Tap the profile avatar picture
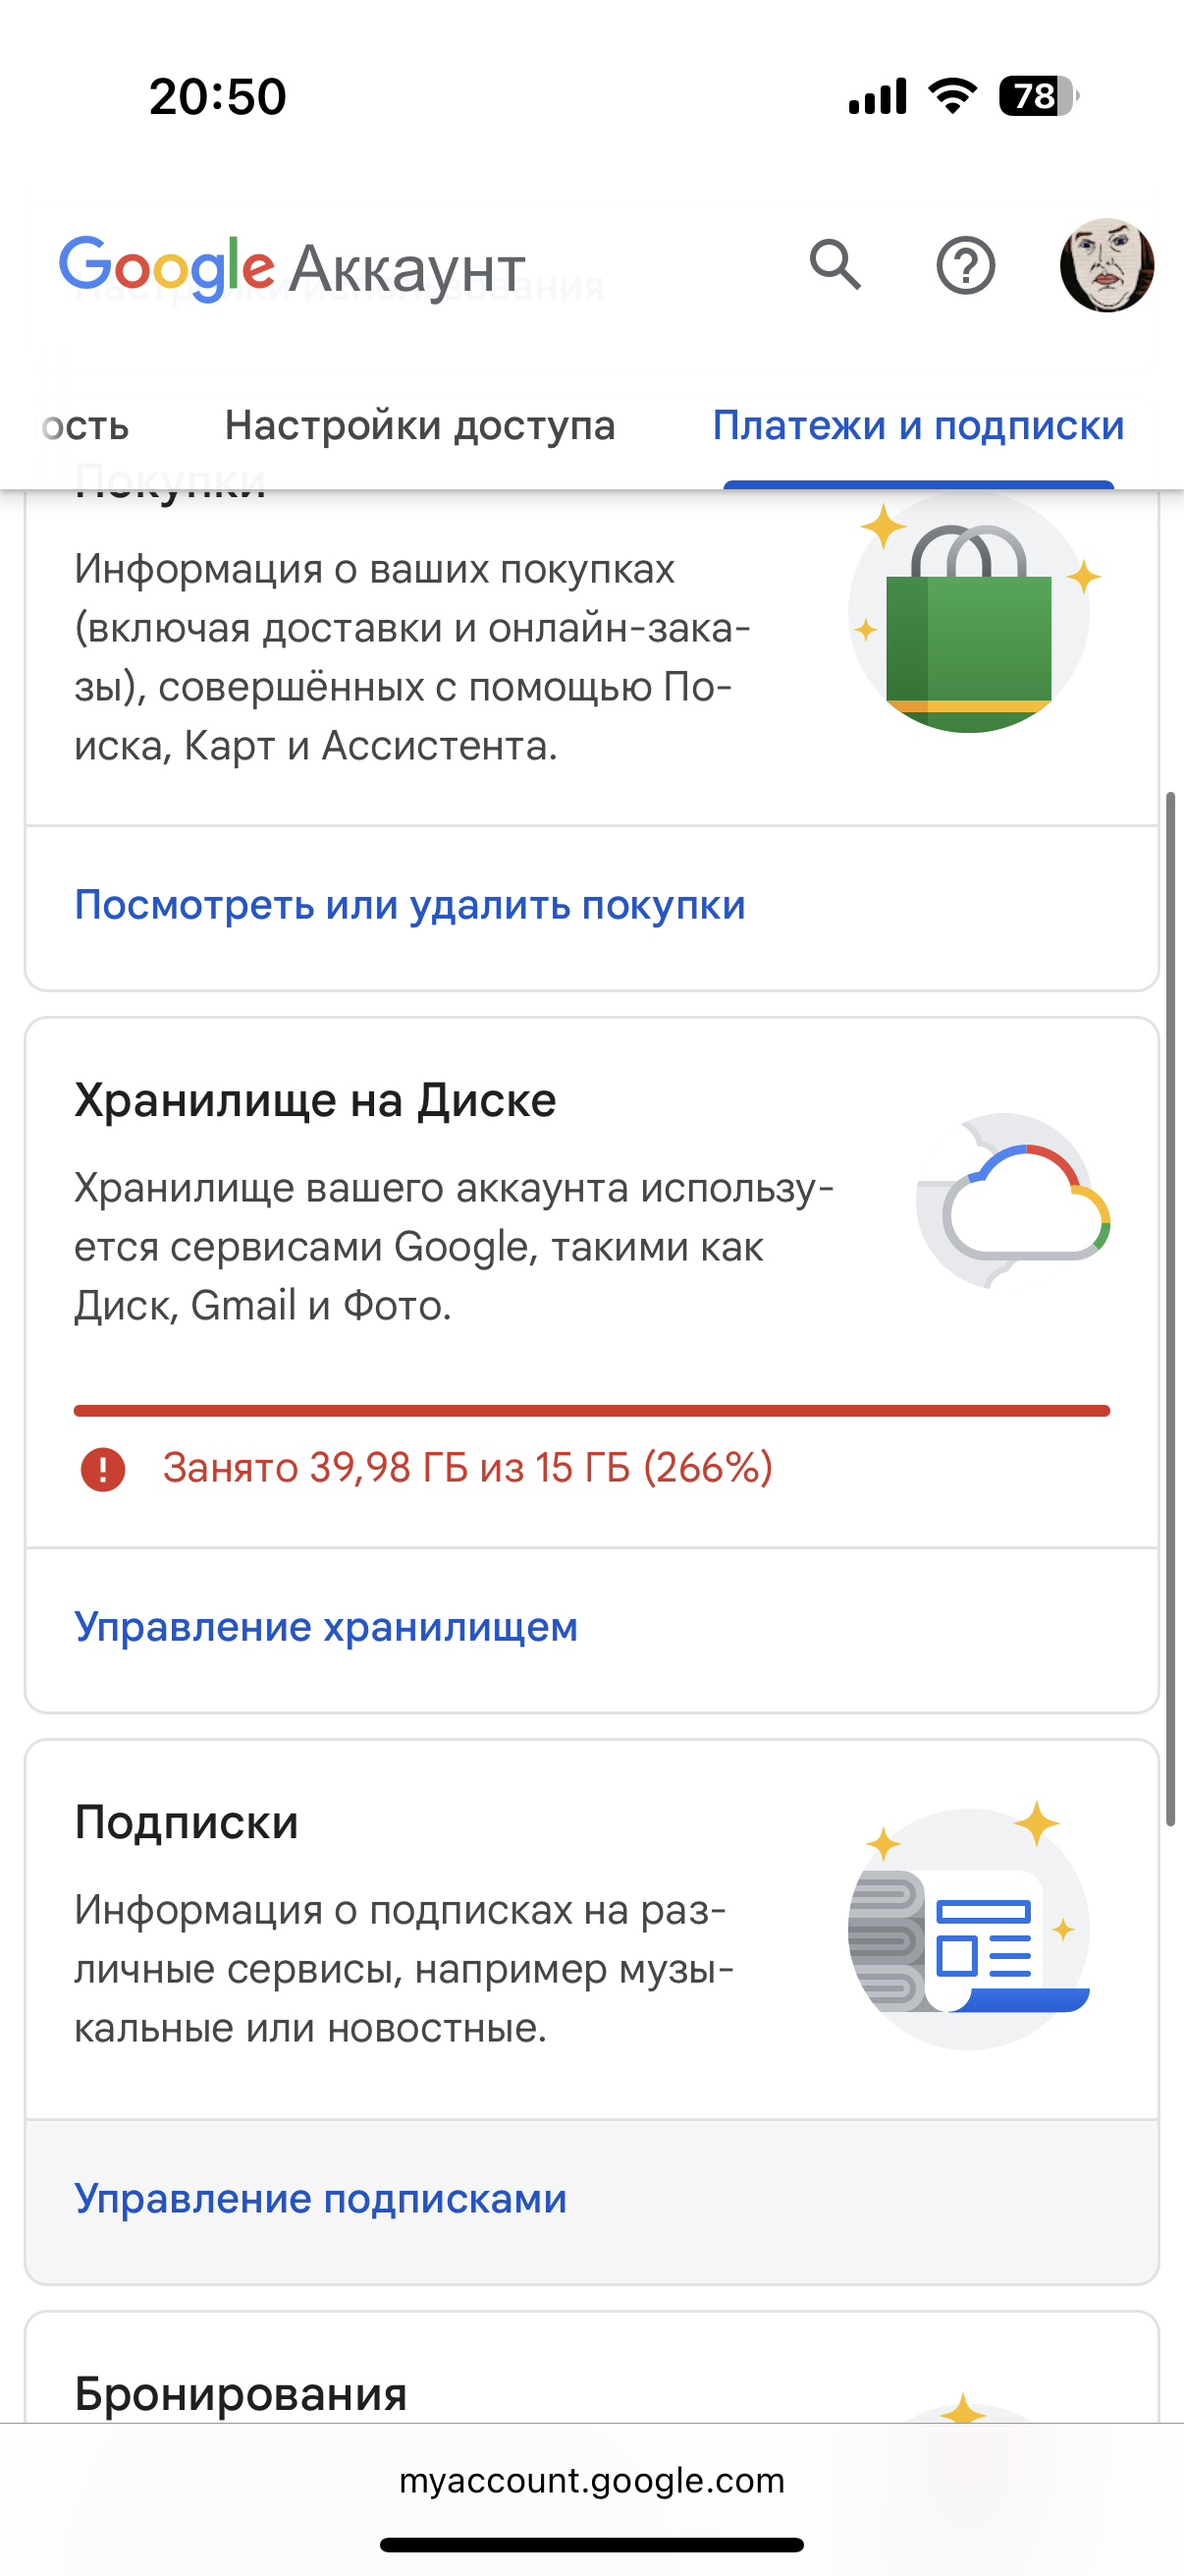The width and height of the screenshot is (1184, 2576). [1107, 265]
